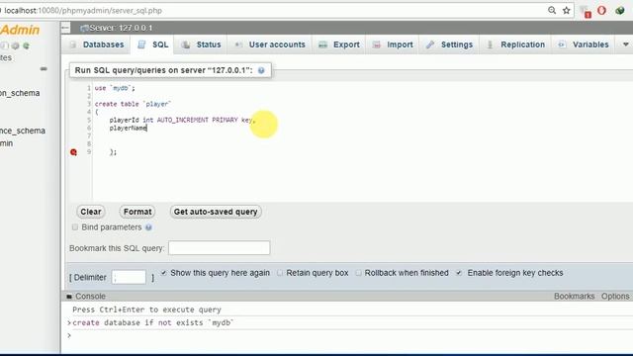The image size is (633, 356).
Task: Click the Clear button
Action: click(x=91, y=212)
